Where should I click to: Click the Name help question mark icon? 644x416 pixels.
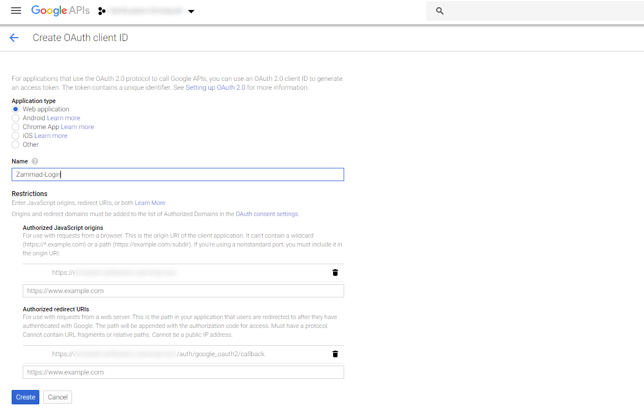click(35, 161)
